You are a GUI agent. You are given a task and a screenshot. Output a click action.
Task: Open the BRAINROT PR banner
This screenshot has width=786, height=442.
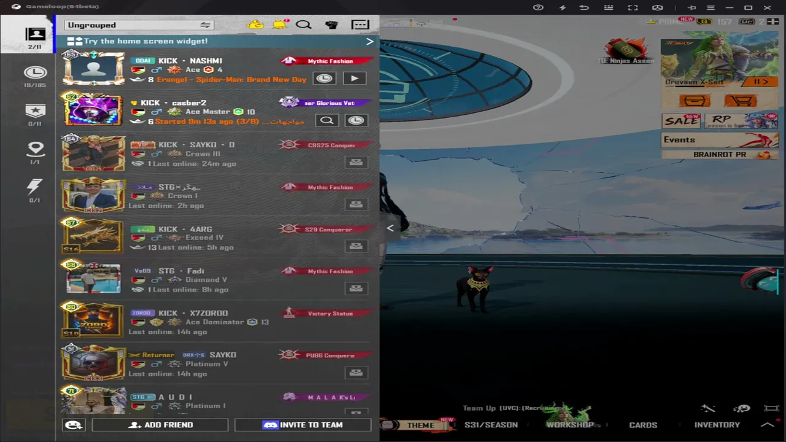coord(720,155)
